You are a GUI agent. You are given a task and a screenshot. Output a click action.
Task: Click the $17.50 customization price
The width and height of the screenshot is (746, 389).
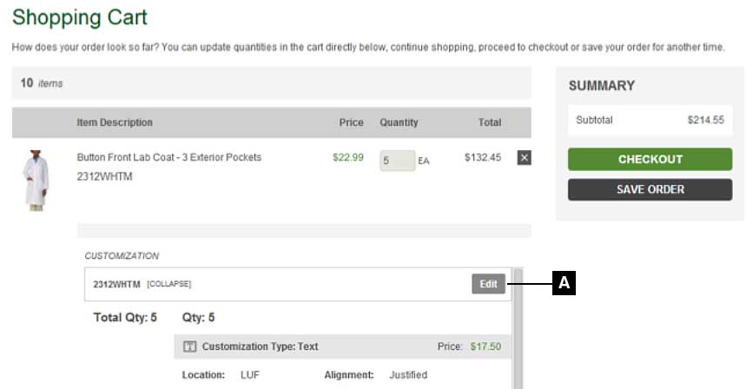pos(485,346)
